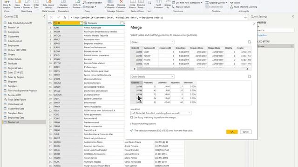
Task: Click the table corner select-all icon
Action: click(x=50, y=23)
